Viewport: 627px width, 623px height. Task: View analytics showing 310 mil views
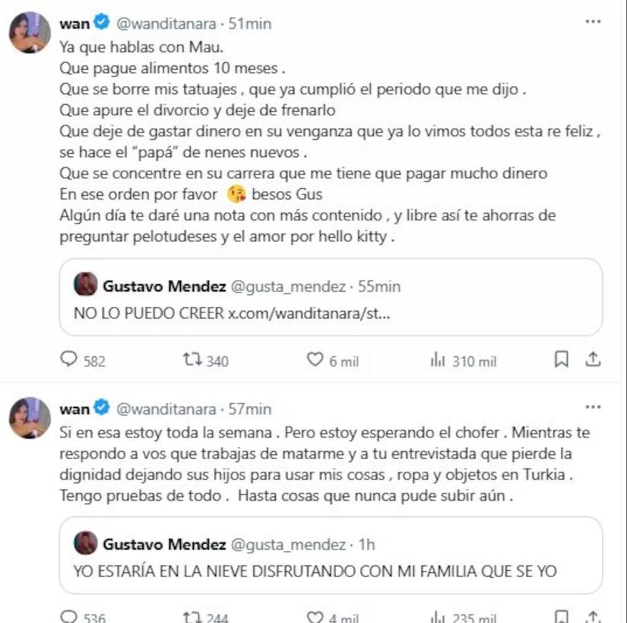437,359
